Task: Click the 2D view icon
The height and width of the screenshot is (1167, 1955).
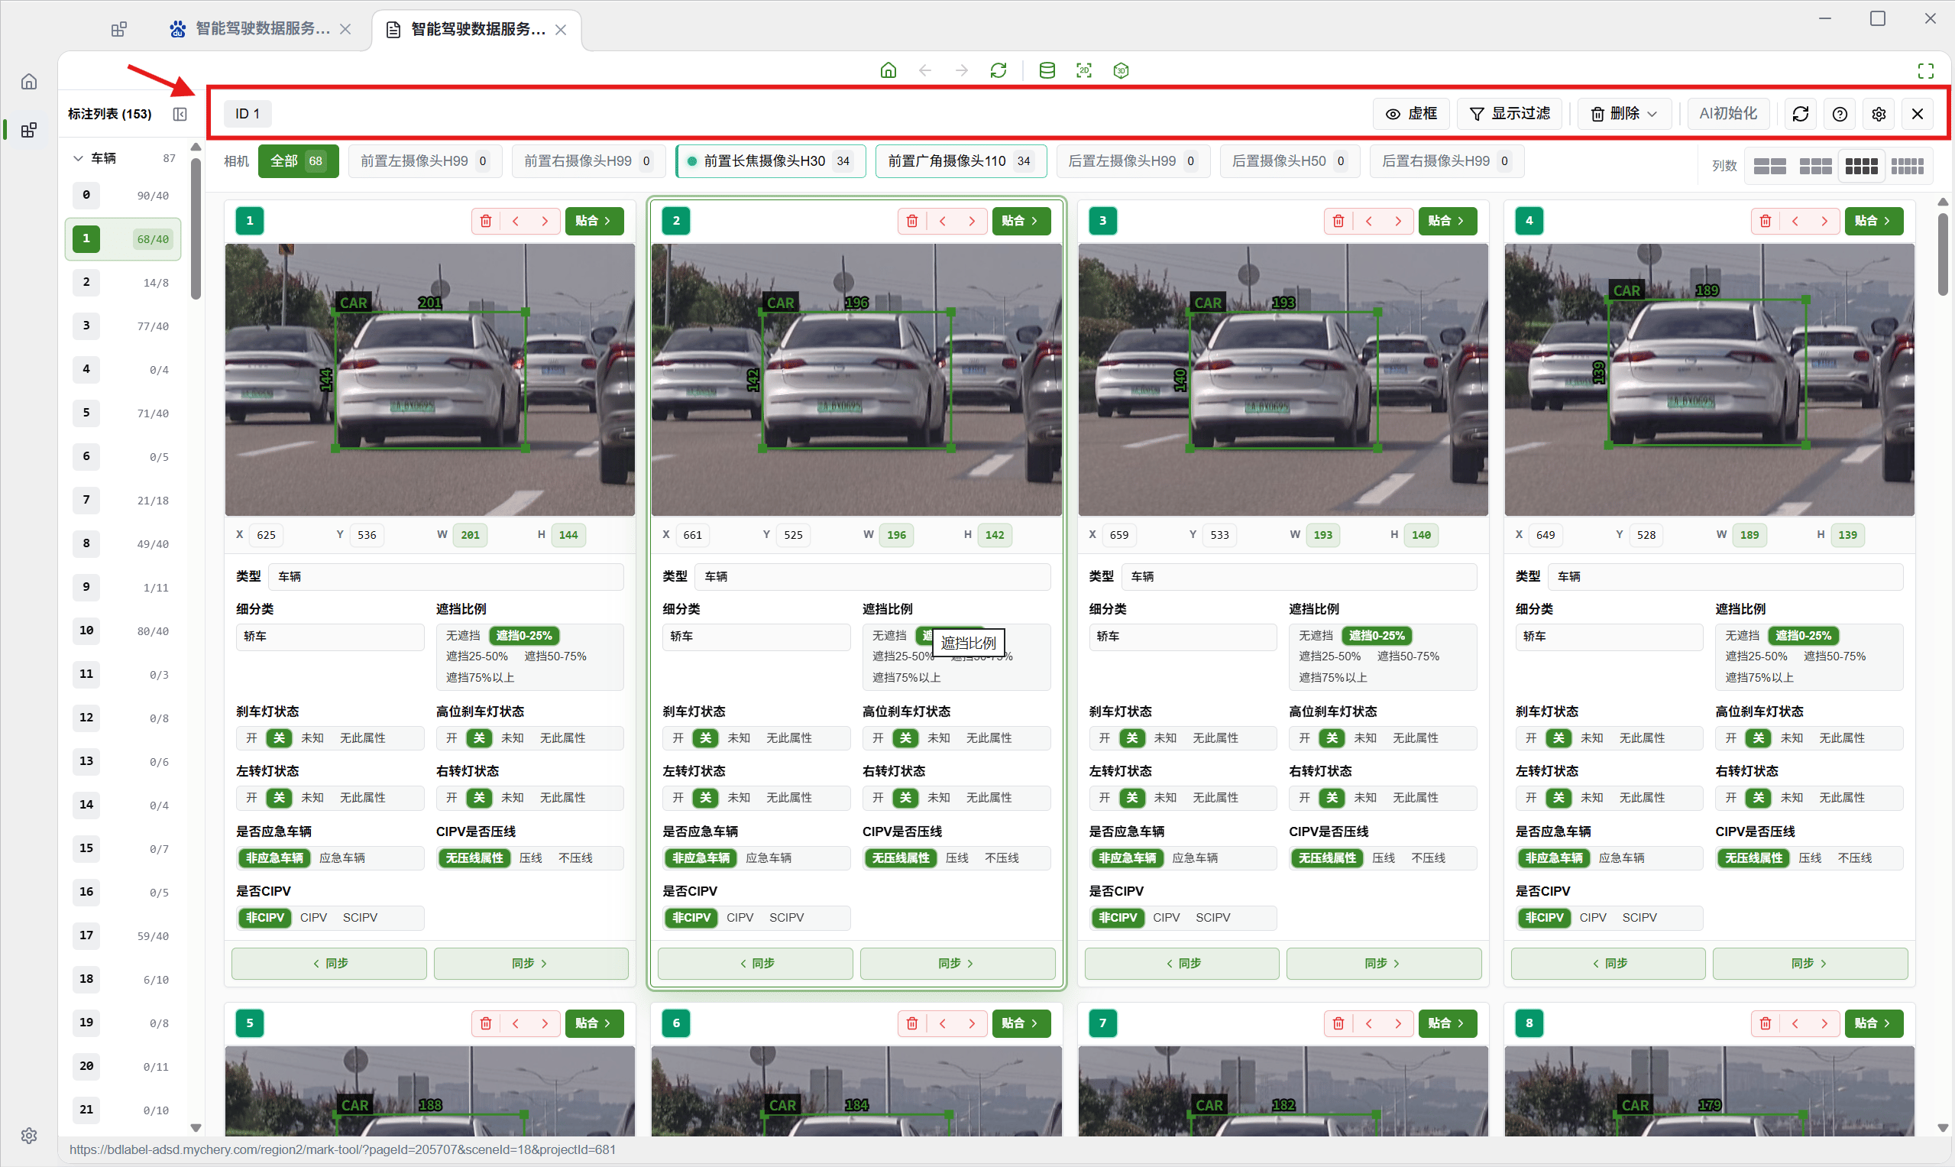Action: (1083, 70)
